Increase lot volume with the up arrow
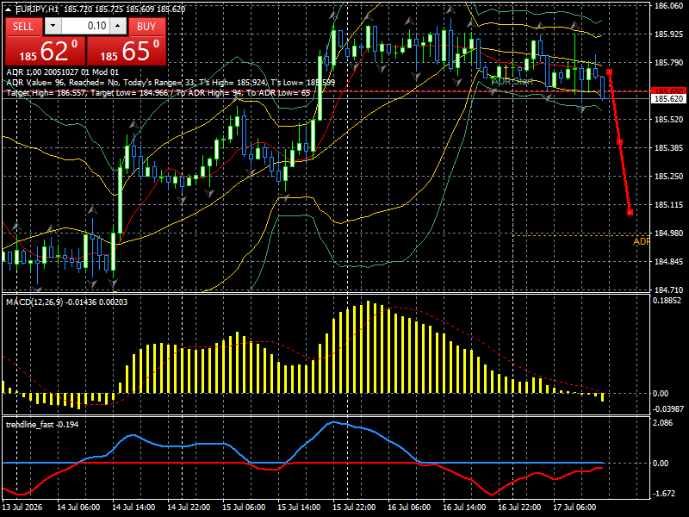 (x=118, y=26)
